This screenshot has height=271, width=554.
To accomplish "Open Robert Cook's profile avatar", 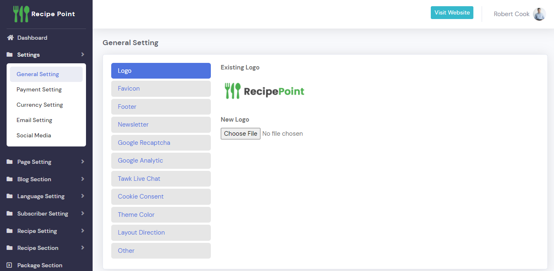I will point(539,14).
